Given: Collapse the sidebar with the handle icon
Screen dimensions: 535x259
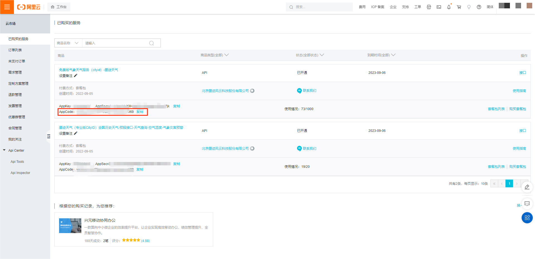Looking at the screenshot, I should [49, 136].
